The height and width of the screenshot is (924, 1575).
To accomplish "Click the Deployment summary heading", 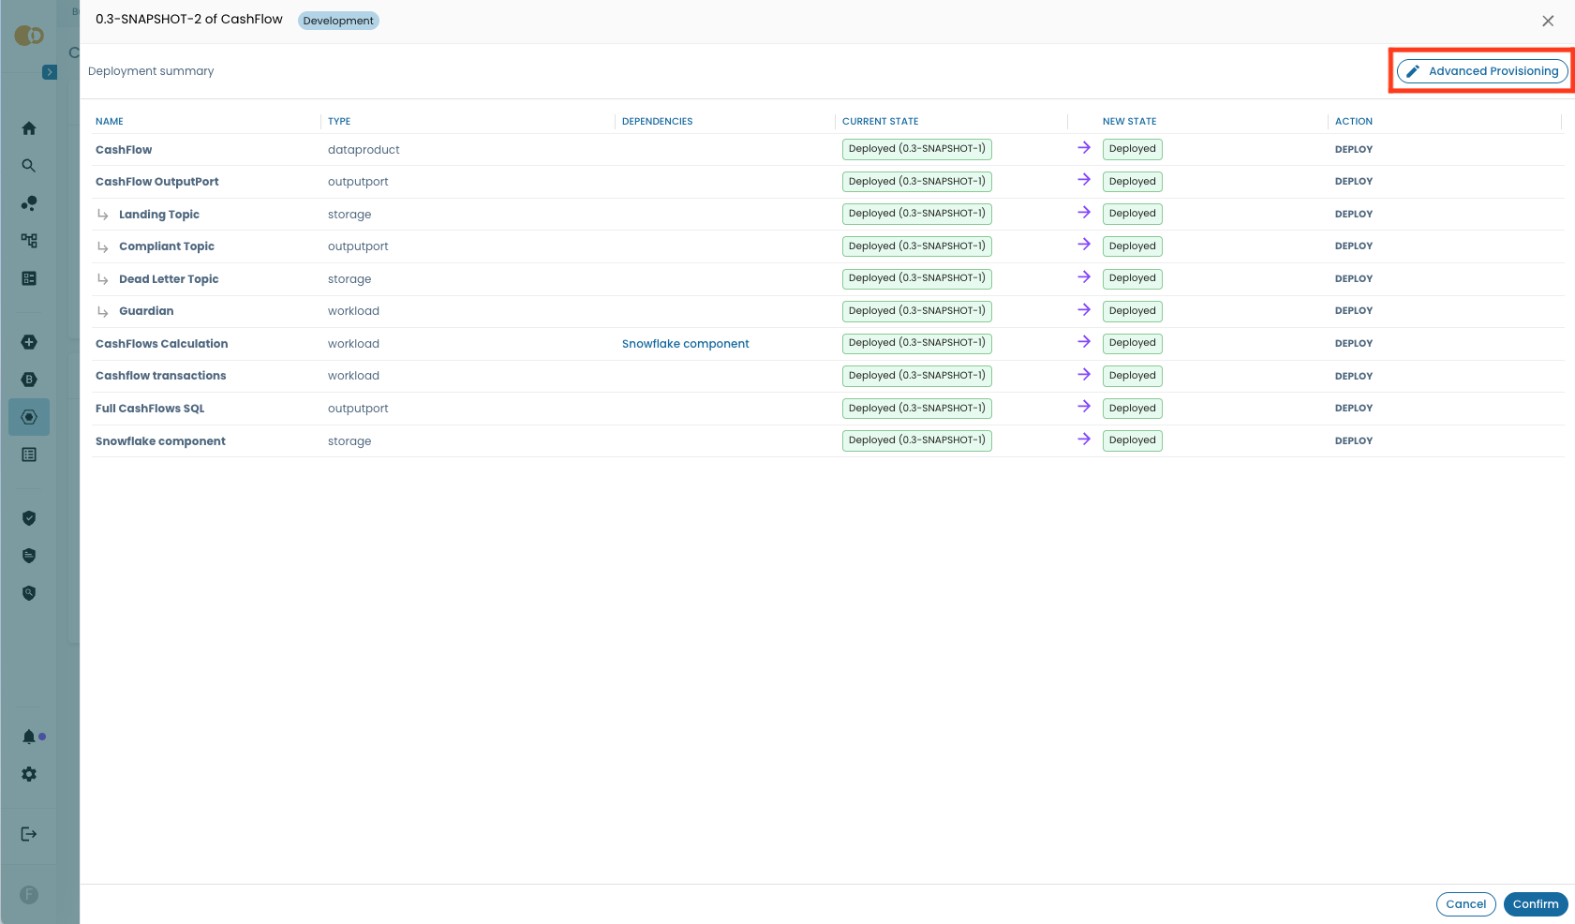I will 151,71.
